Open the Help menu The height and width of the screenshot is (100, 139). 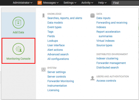tap(102, 3)
